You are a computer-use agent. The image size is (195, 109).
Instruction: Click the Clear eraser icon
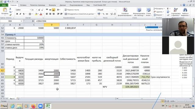(x=168, y=15)
